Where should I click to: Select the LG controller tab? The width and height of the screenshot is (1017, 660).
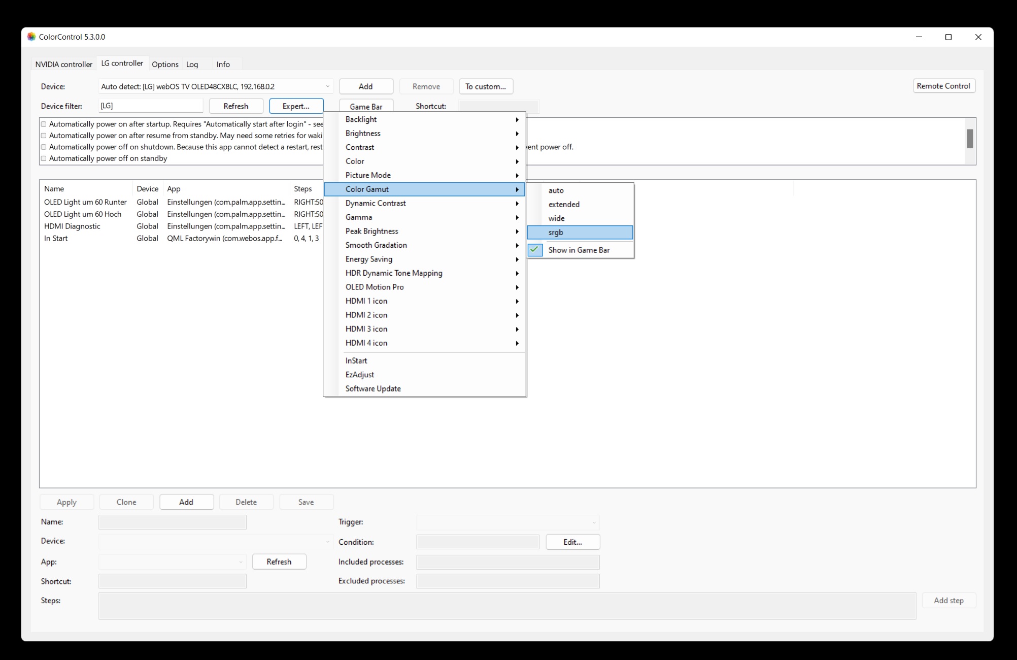pyautogui.click(x=122, y=63)
